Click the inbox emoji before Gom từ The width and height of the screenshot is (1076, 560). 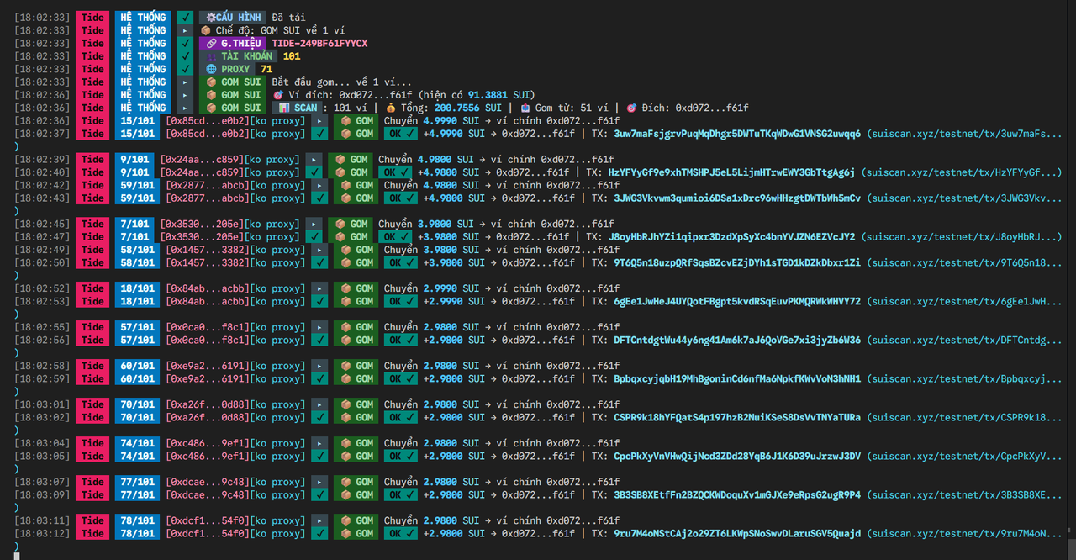[x=525, y=108]
